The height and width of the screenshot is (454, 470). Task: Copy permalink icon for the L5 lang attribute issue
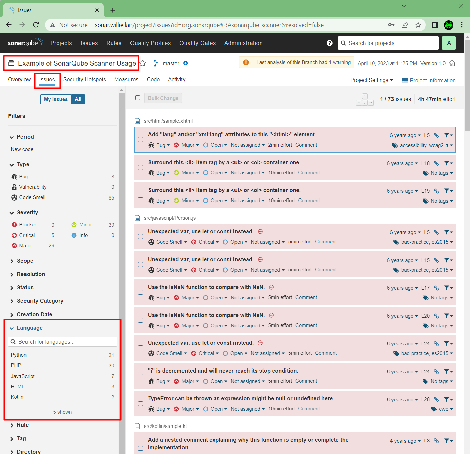tap(436, 135)
